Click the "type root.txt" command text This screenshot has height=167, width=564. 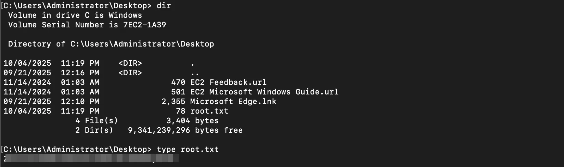(188, 150)
